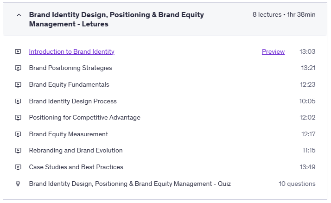Click the 10 questions label
Viewport: 331px width, 203px height.
tap(297, 184)
